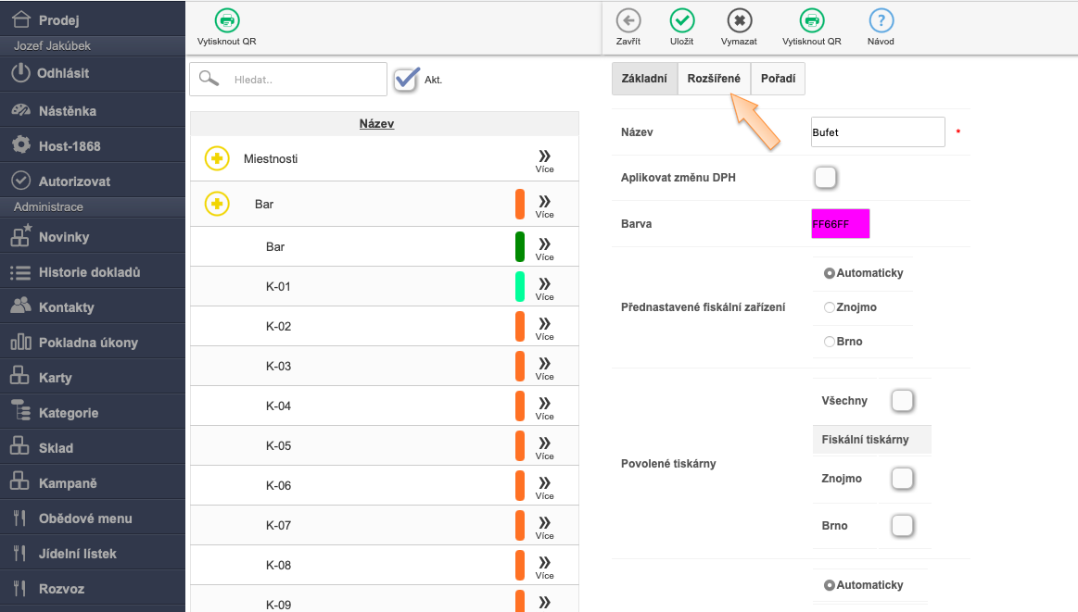Image resolution: width=1078 pixels, height=612 pixels.
Task: Select Znojmo as the default fiscal device
Action: point(830,307)
